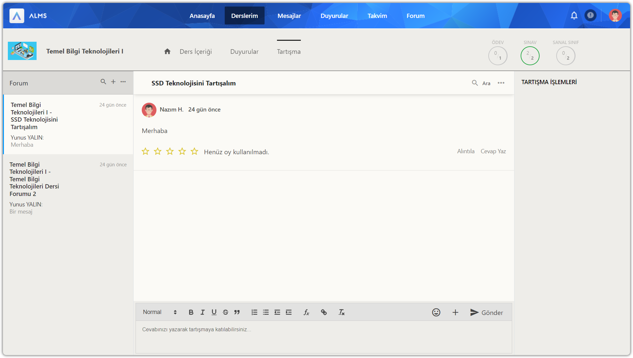633x358 pixels.
Task: Add a new forum topic with plus icon
Action: point(113,82)
